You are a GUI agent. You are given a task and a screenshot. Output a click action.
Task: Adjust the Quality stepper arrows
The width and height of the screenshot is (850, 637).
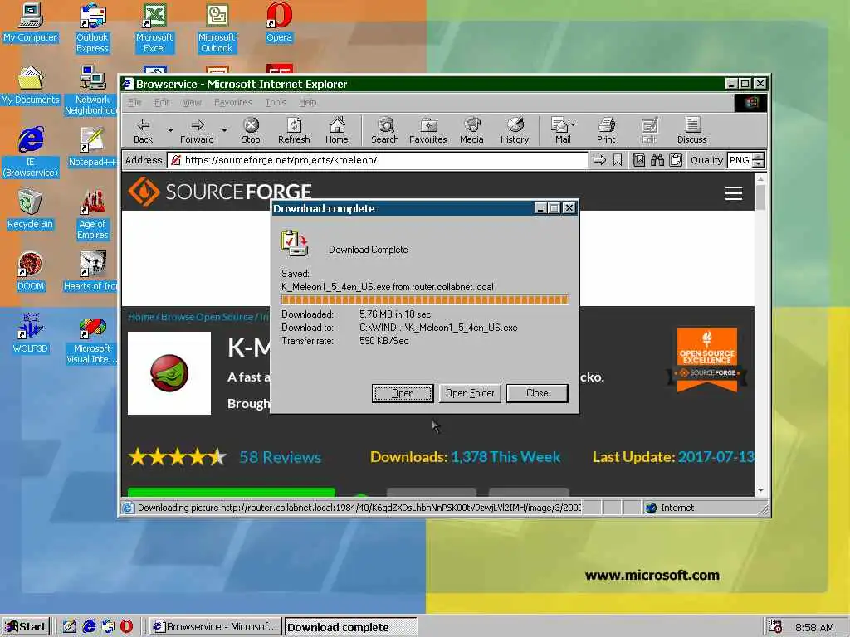pyautogui.click(x=759, y=160)
